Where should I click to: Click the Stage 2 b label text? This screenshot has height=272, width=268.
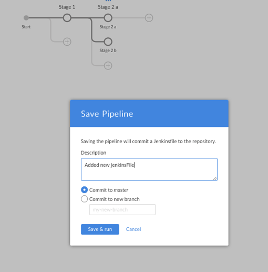[x=108, y=51]
